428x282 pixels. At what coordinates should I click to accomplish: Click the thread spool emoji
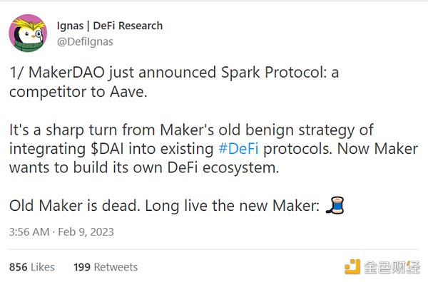[x=335, y=205]
